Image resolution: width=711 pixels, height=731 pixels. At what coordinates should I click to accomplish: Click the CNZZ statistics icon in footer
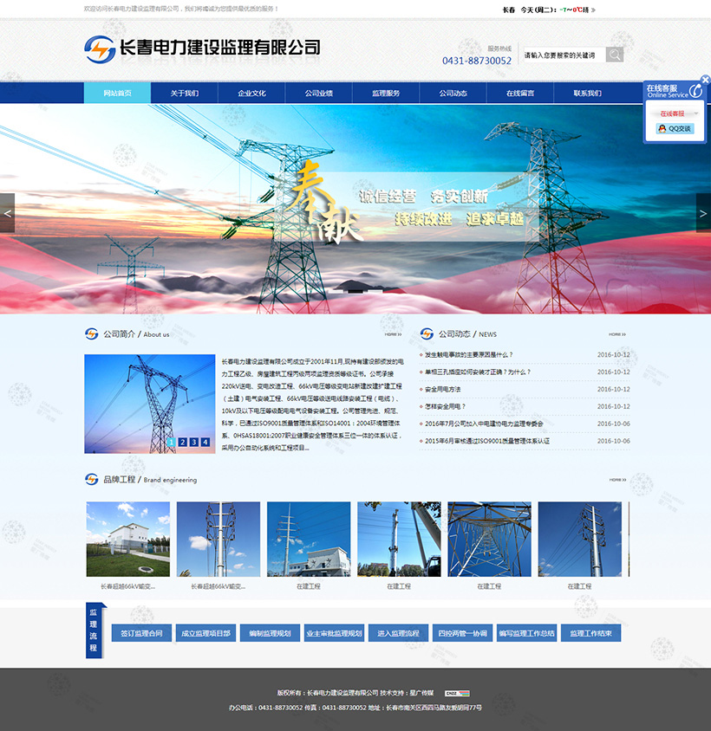tap(457, 693)
